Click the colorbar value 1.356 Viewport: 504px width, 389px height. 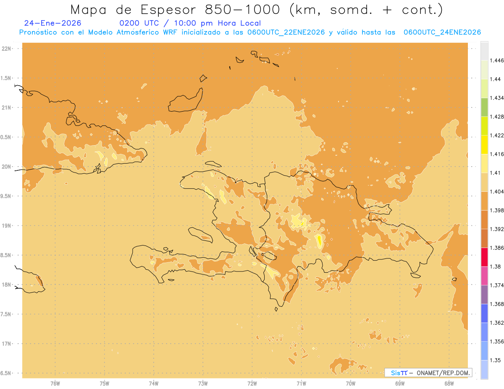point(497,341)
